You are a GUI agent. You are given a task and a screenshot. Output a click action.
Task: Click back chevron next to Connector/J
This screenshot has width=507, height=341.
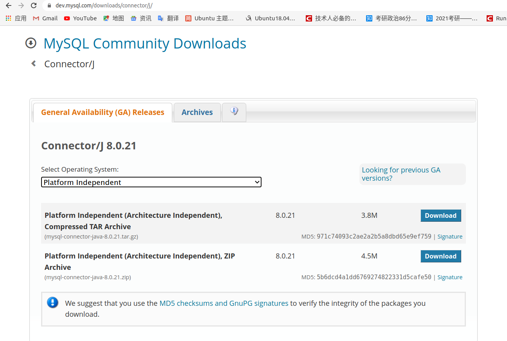coord(34,63)
